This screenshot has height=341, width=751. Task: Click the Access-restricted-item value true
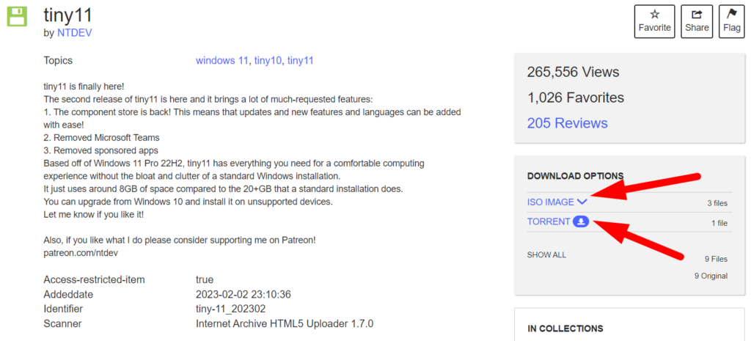click(205, 279)
